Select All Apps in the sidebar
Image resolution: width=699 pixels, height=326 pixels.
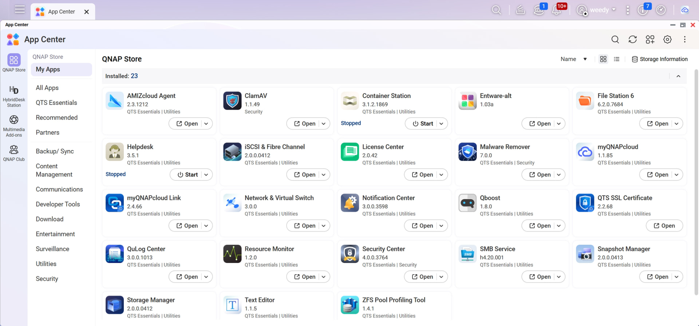(47, 88)
